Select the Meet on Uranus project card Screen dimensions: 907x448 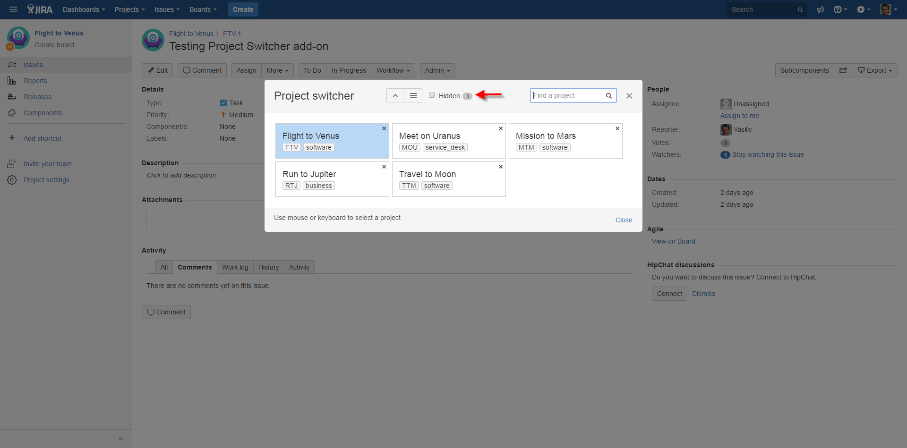pyautogui.click(x=449, y=141)
